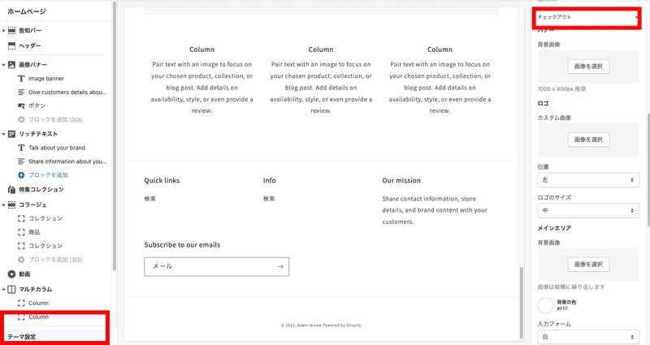
Task: Click the 商品 block frame icon
Action: coord(21,232)
